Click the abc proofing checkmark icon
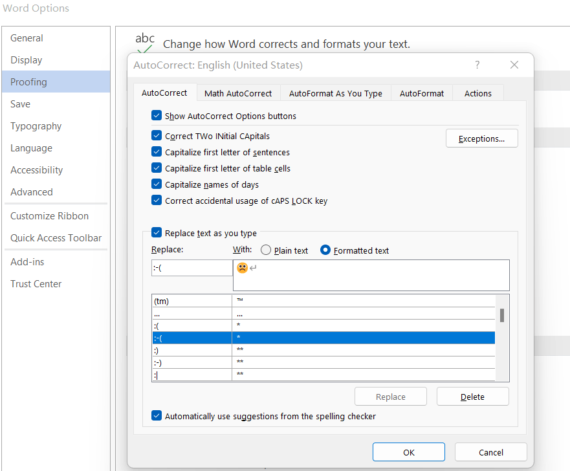The height and width of the screenshot is (471, 570). [145, 43]
